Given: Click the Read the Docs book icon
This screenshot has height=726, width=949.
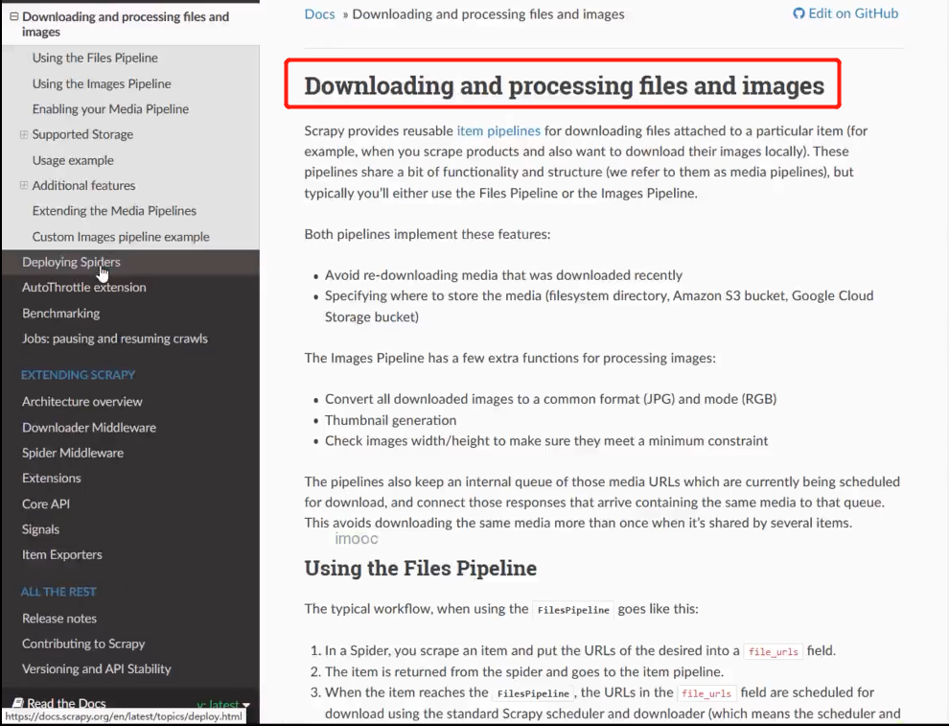Looking at the screenshot, I should (18, 703).
